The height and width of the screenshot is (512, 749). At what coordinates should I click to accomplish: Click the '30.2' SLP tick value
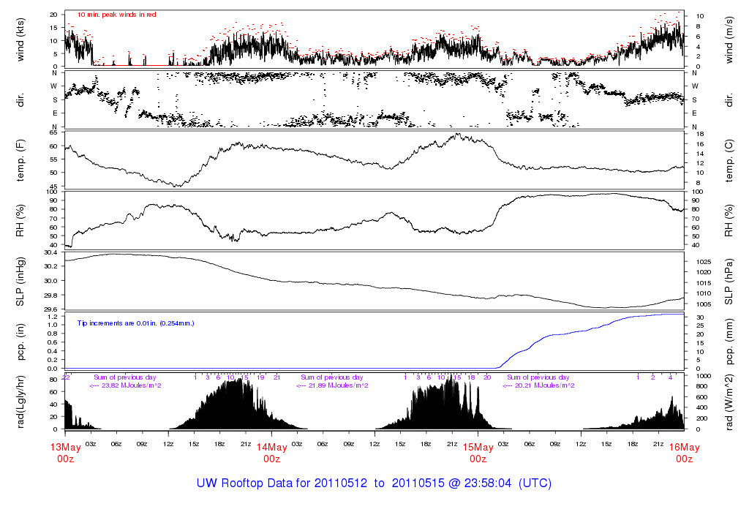tap(50, 266)
